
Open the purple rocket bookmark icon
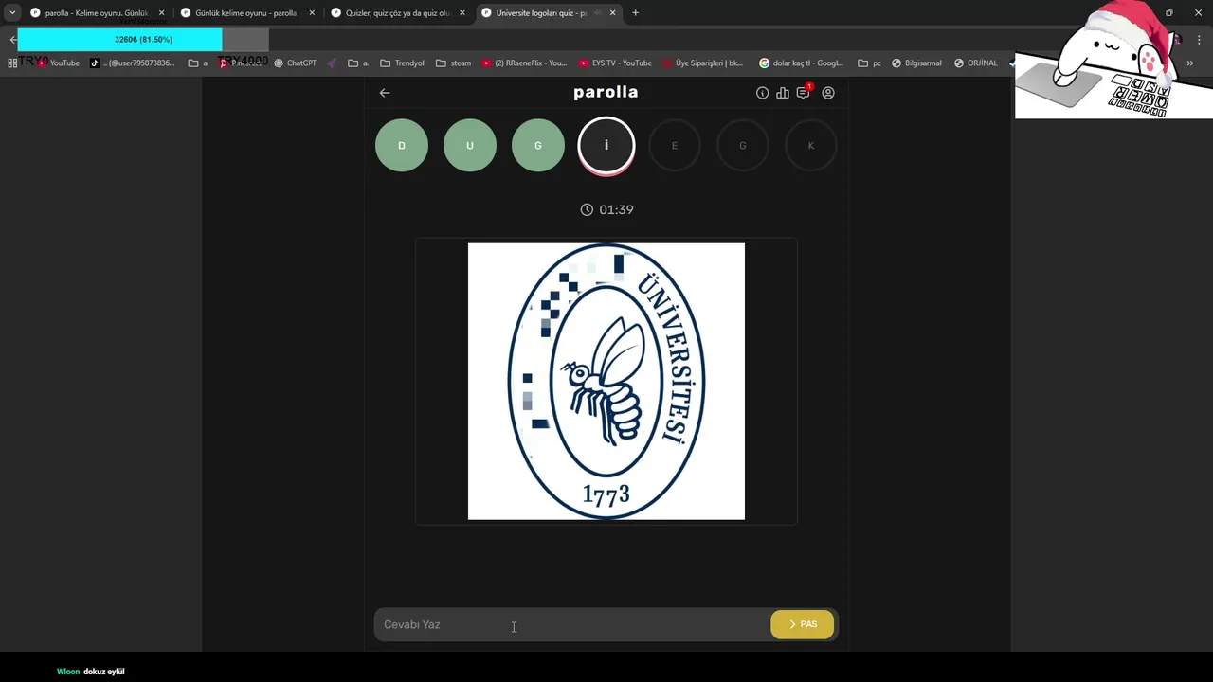tap(333, 63)
